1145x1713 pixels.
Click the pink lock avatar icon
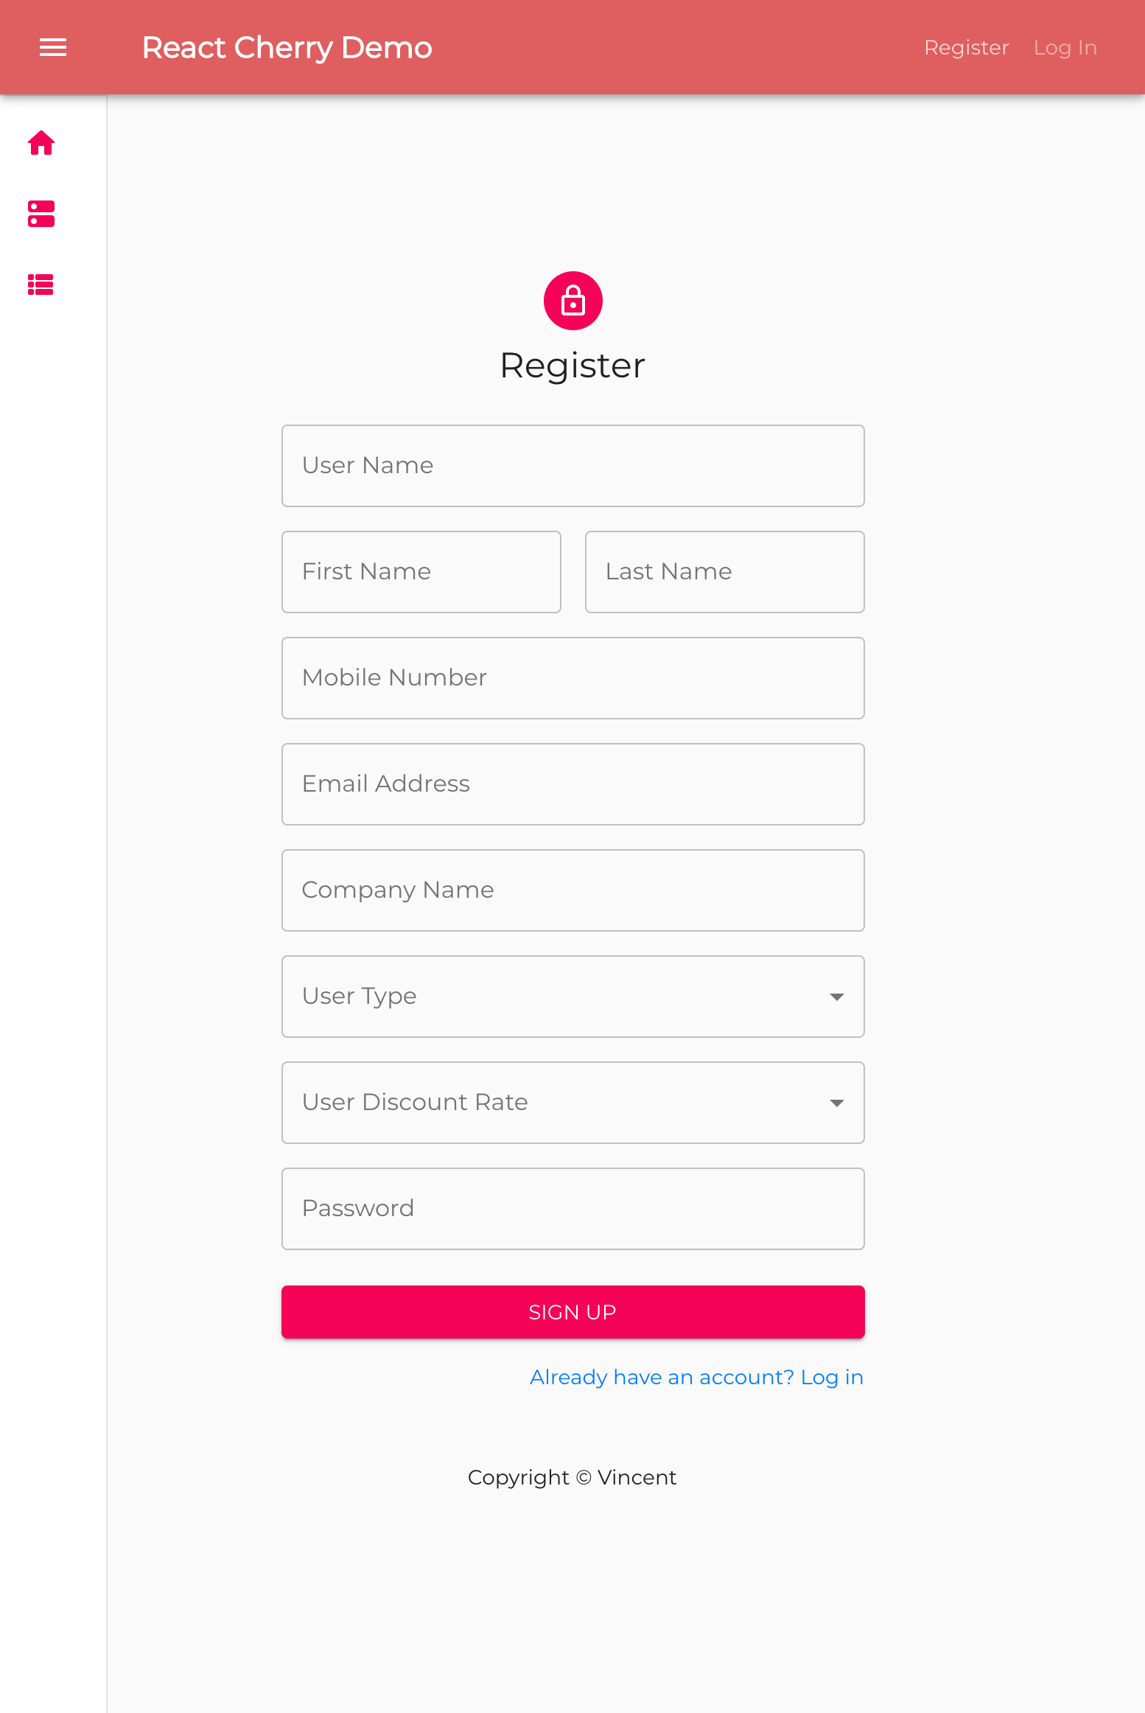(572, 301)
